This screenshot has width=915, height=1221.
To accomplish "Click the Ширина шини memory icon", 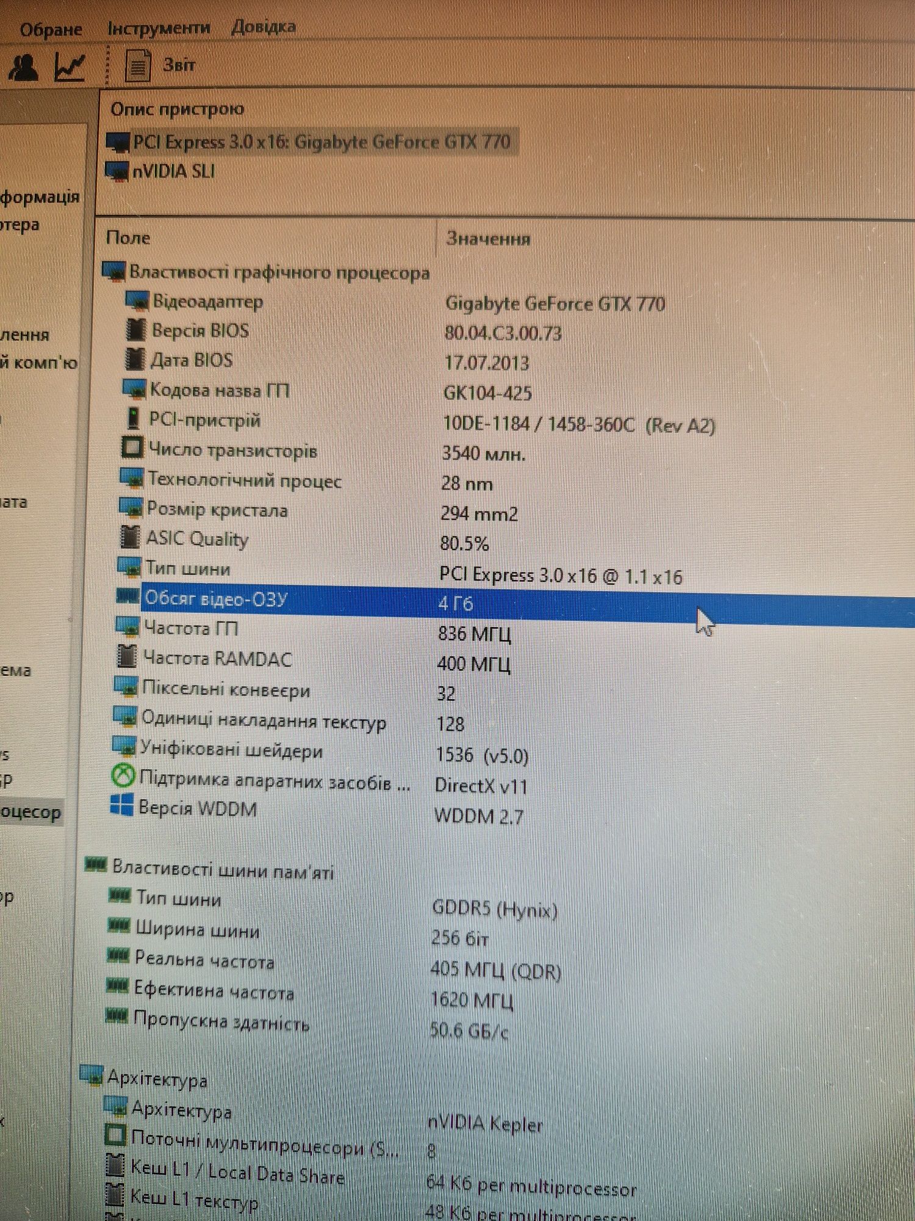I will [x=118, y=926].
